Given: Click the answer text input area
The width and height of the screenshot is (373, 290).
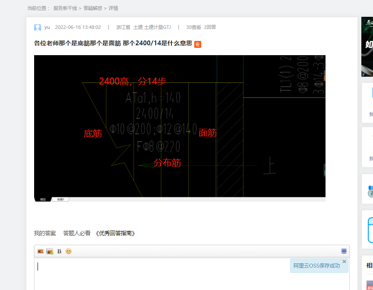Looking at the screenshot, I should coord(192,274).
